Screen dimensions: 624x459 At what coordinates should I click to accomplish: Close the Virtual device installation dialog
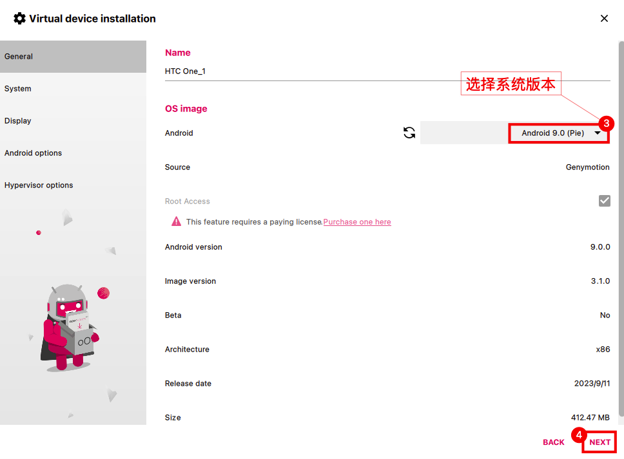click(604, 19)
